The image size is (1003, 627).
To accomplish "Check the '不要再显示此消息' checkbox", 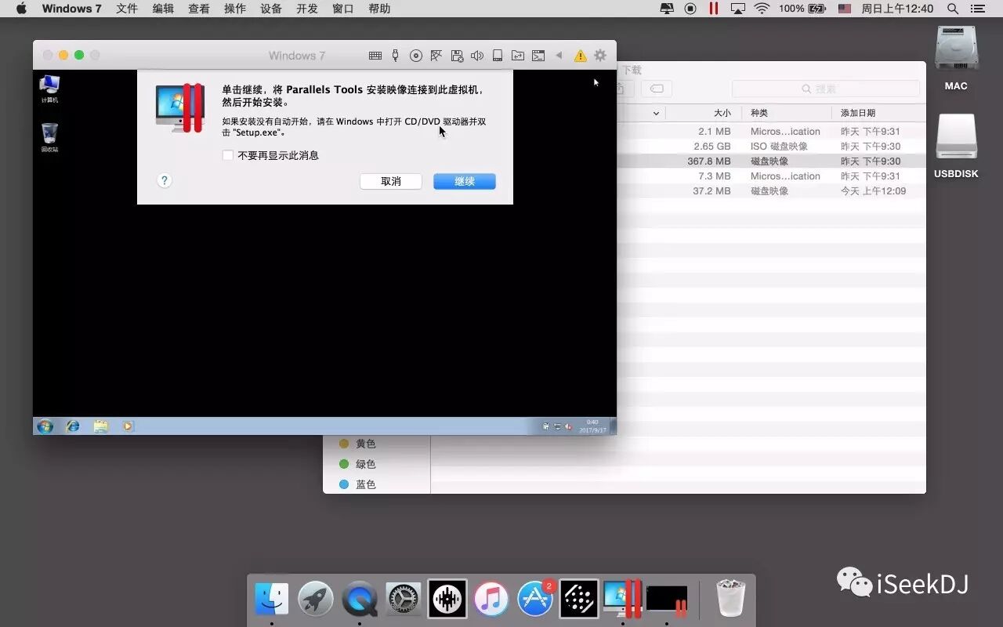I will coord(228,155).
